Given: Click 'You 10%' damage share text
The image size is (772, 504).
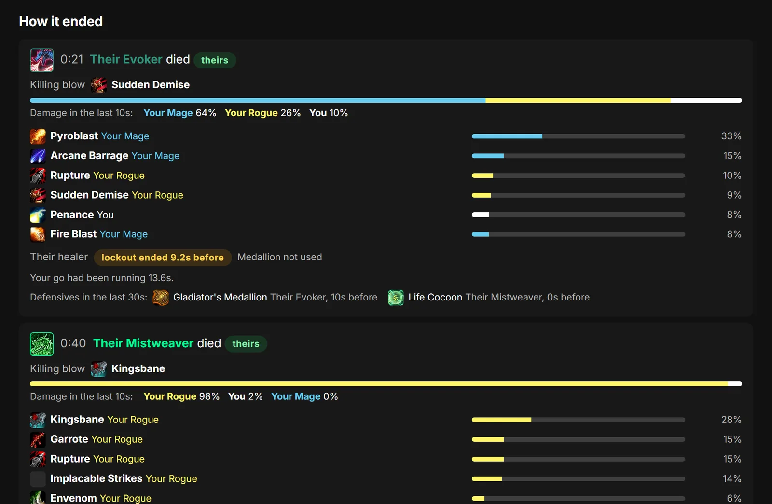Looking at the screenshot, I should (x=329, y=113).
